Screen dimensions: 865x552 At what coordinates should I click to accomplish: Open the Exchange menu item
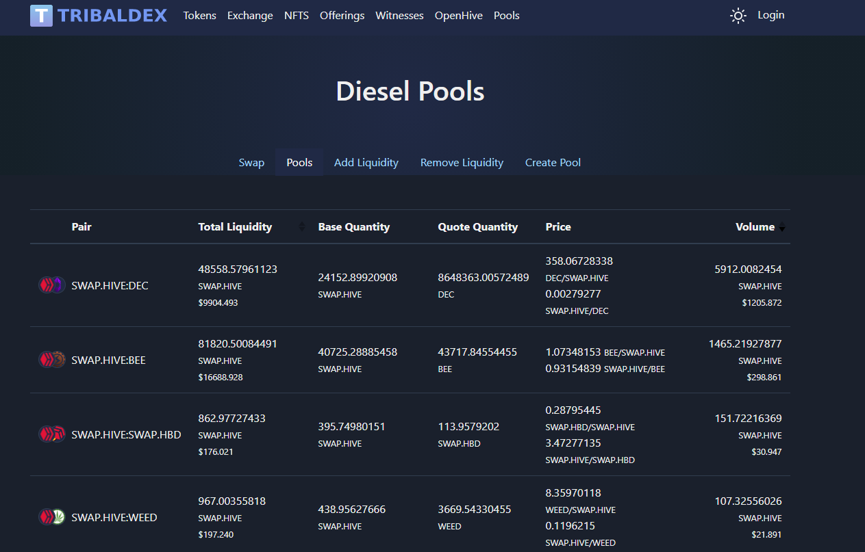pos(250,15)
